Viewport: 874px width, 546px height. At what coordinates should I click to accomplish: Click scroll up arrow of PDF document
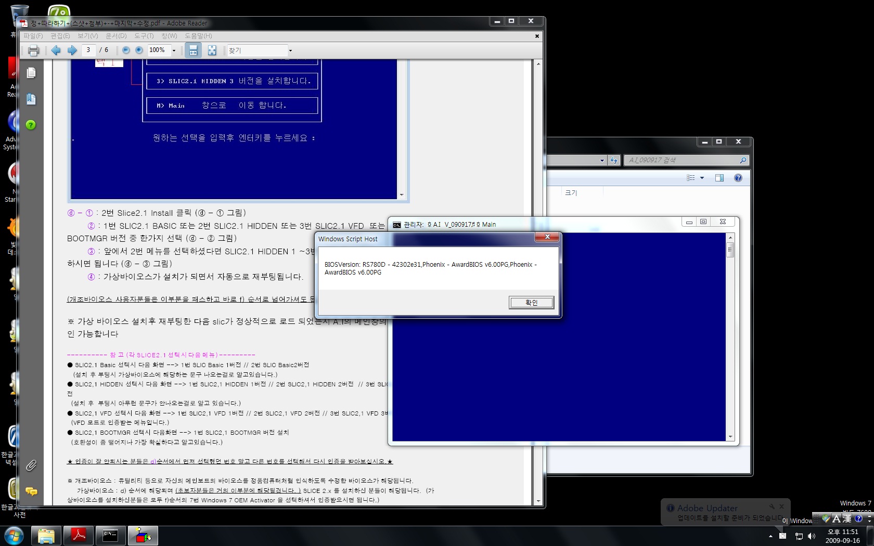coord(538,63)
